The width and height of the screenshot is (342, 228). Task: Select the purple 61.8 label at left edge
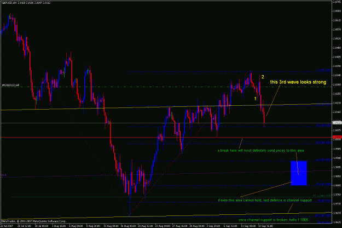coord(4,175)
